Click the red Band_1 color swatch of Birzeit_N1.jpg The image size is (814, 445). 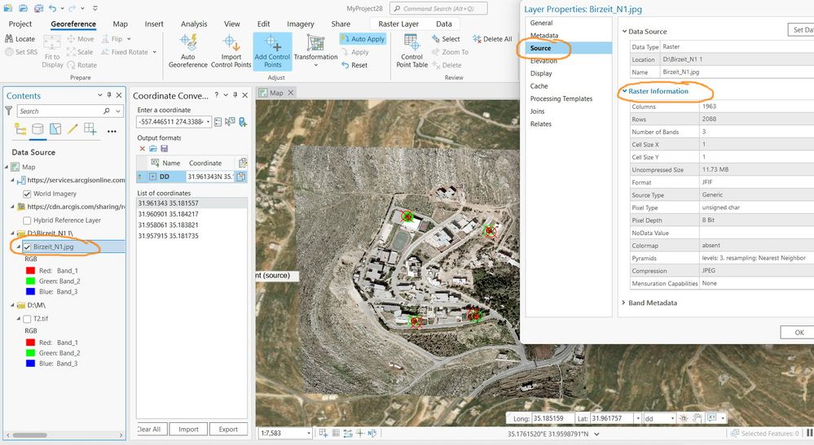pos(31,270)
